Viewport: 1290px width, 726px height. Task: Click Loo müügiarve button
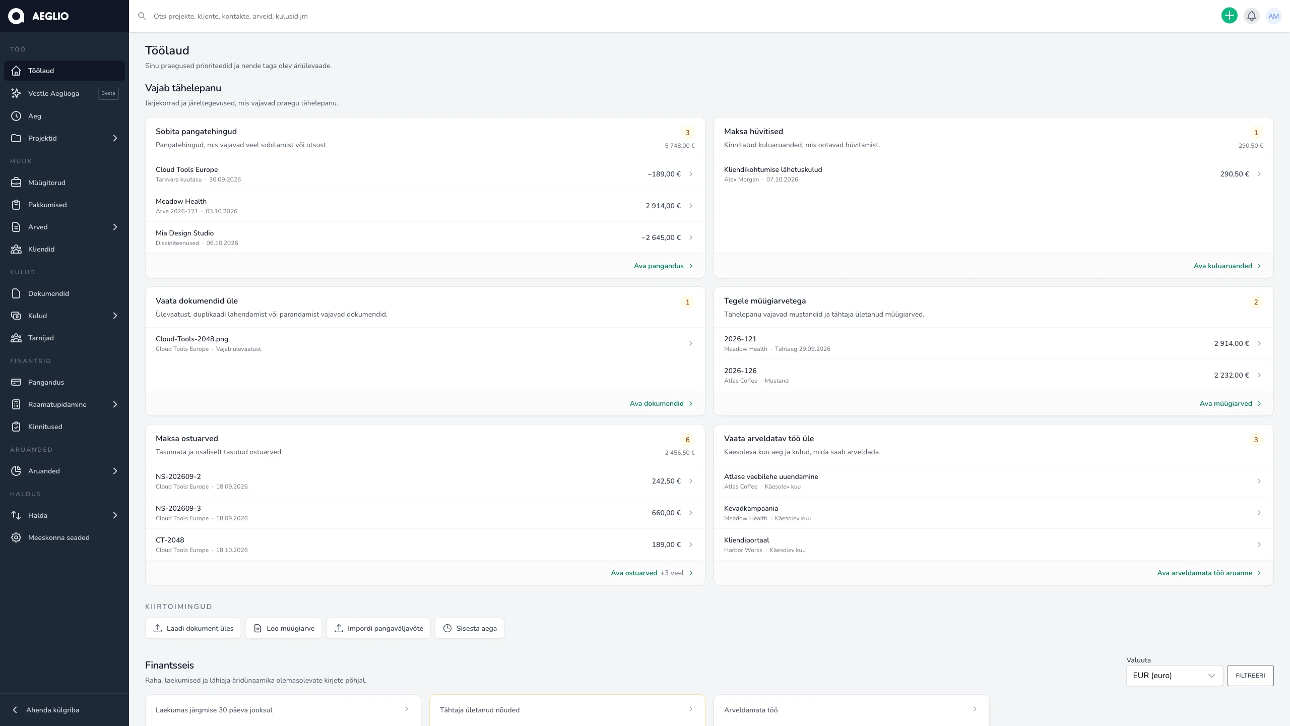(284, 628)
